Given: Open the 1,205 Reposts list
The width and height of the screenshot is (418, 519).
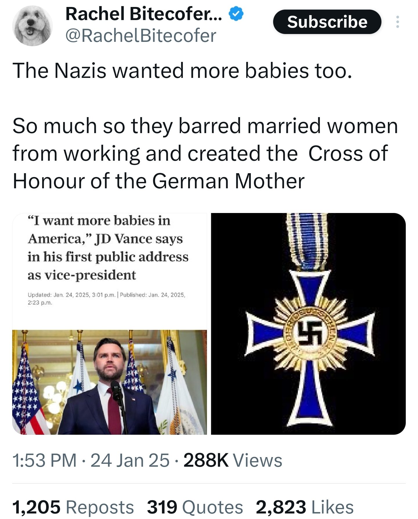Looking at the screenshot, I should click(x=73, y=507).
